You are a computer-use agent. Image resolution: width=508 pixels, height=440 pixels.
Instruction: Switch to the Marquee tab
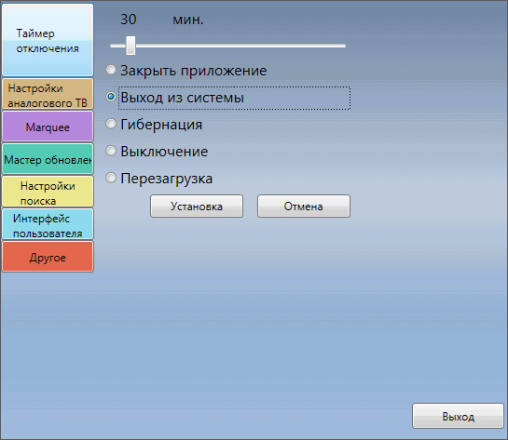(48, 127)
